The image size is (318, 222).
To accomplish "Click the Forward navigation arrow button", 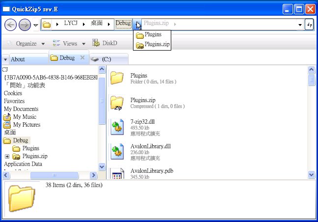I will pyautogui.click(x=25, y=25).
